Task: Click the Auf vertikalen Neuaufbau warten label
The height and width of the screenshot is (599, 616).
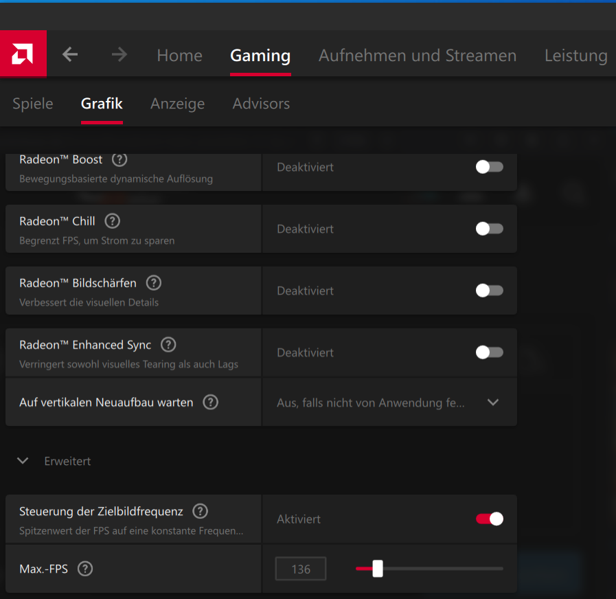Action: [x=106, y=403]
